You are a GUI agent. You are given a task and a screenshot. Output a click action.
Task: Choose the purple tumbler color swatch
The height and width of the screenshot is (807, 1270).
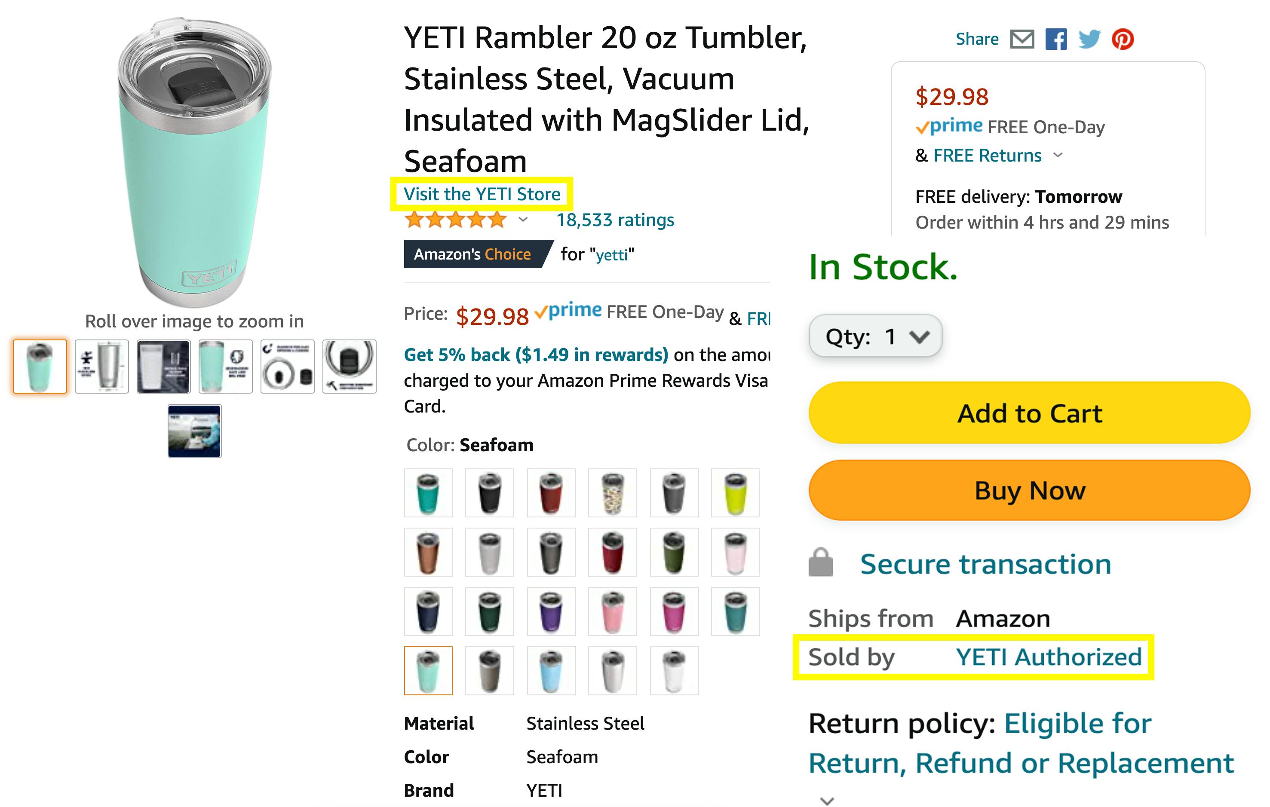click(x=551, y=611)
